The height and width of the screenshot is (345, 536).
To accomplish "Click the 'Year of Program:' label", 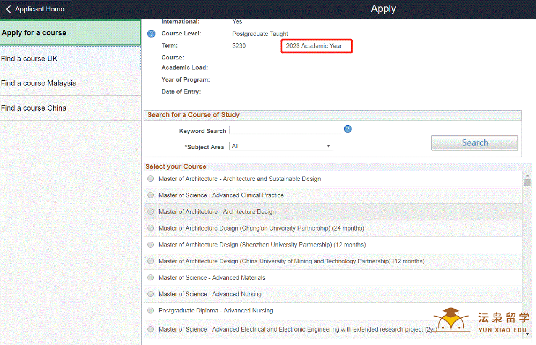I will 185,80.
